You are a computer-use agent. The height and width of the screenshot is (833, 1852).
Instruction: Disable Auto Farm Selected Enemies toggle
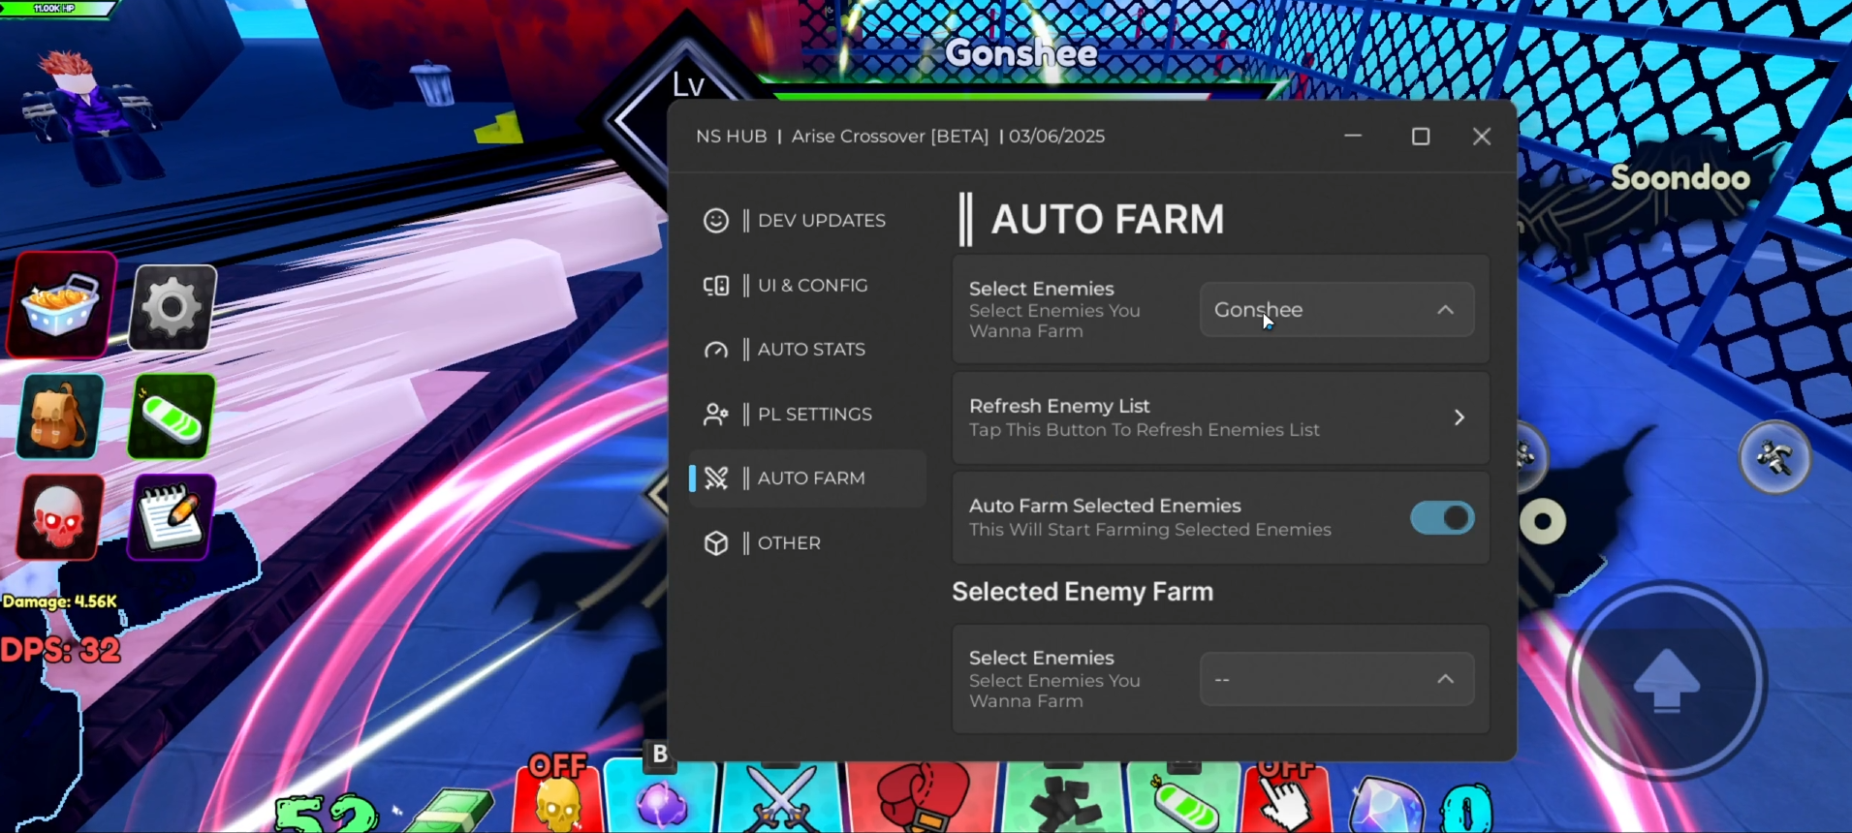pos(1441,518)
